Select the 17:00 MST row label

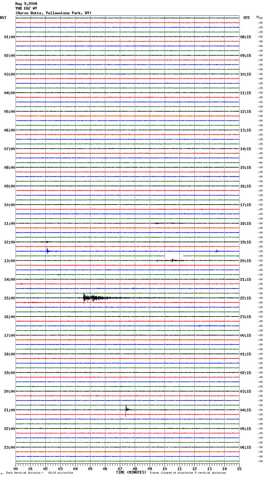click(10, 336)
